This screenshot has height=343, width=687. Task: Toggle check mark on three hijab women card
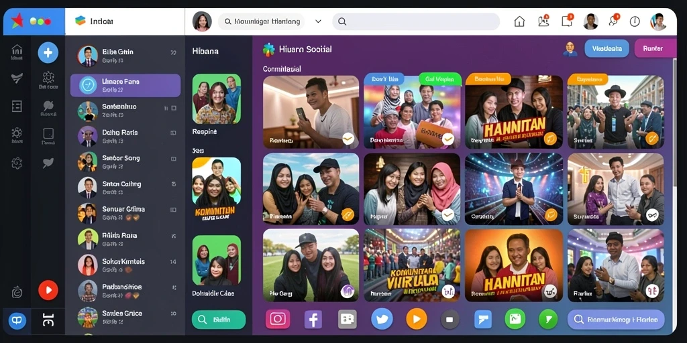click(447, 215)
